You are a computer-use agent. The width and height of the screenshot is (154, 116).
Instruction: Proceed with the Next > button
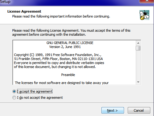click(x=113, y=110)
